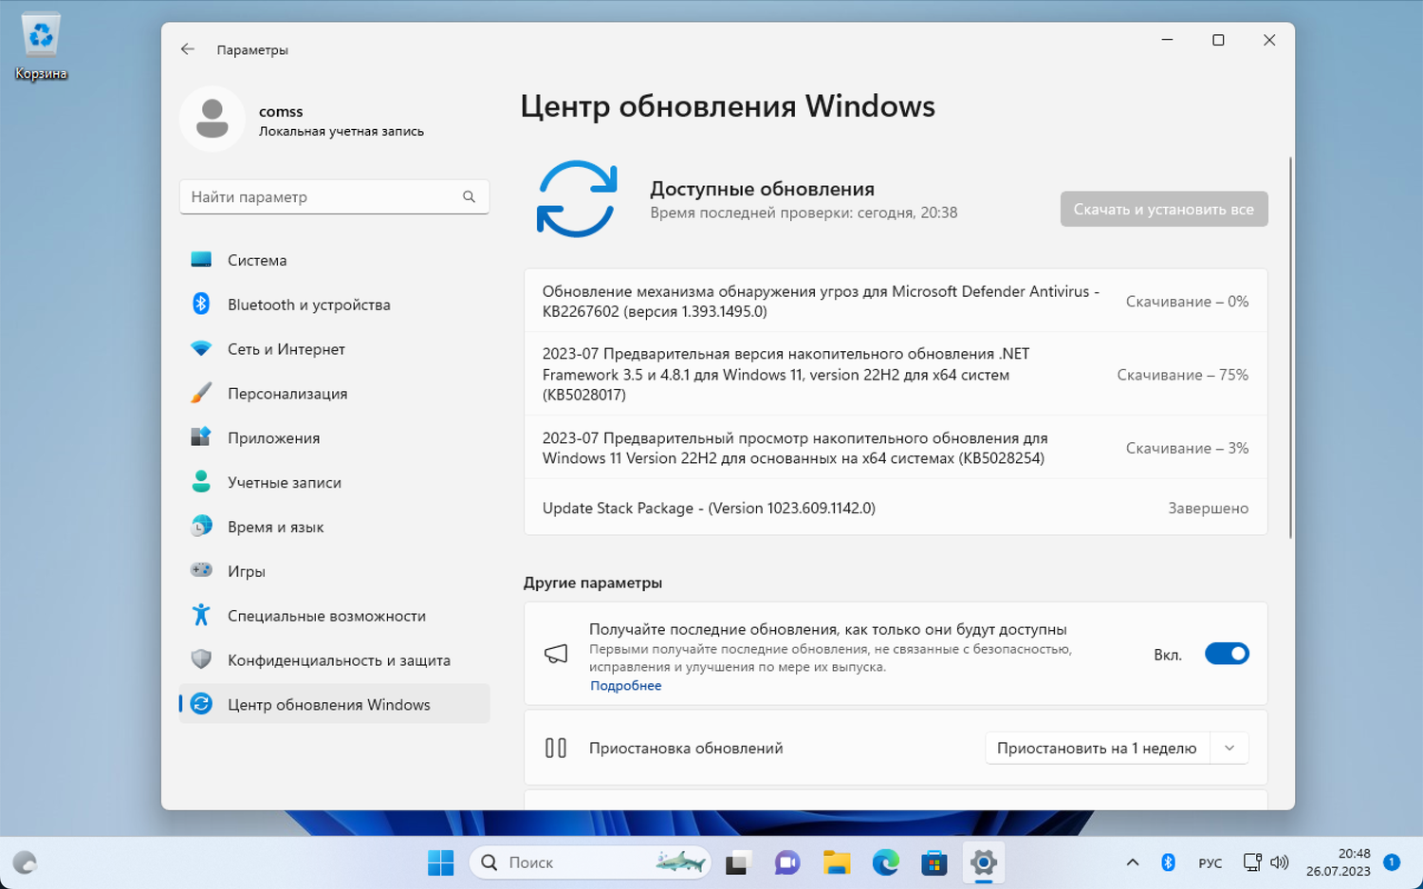Click the weather widget in the taskbar

(x=25, y=862)
